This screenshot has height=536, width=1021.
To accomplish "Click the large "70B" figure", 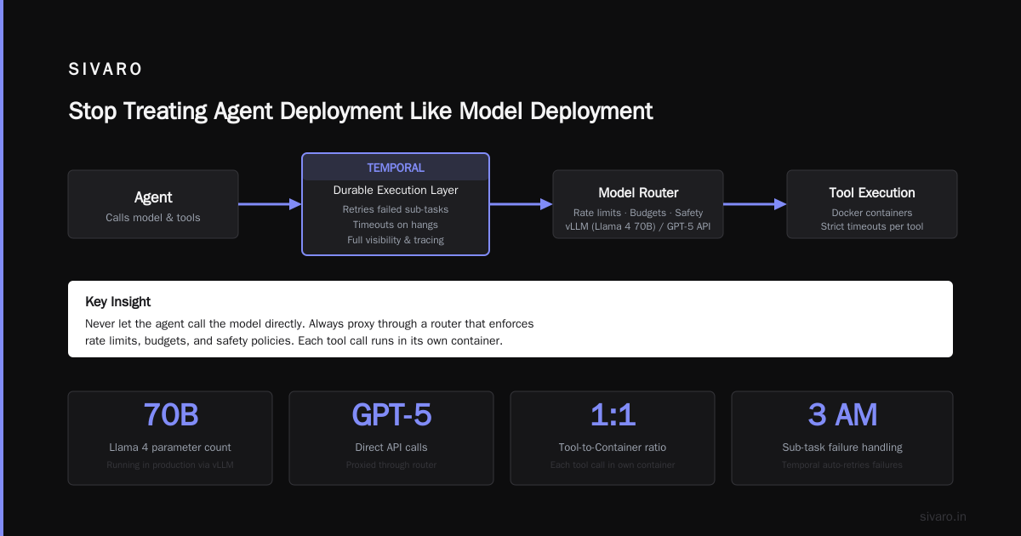I will pos(170,415).
